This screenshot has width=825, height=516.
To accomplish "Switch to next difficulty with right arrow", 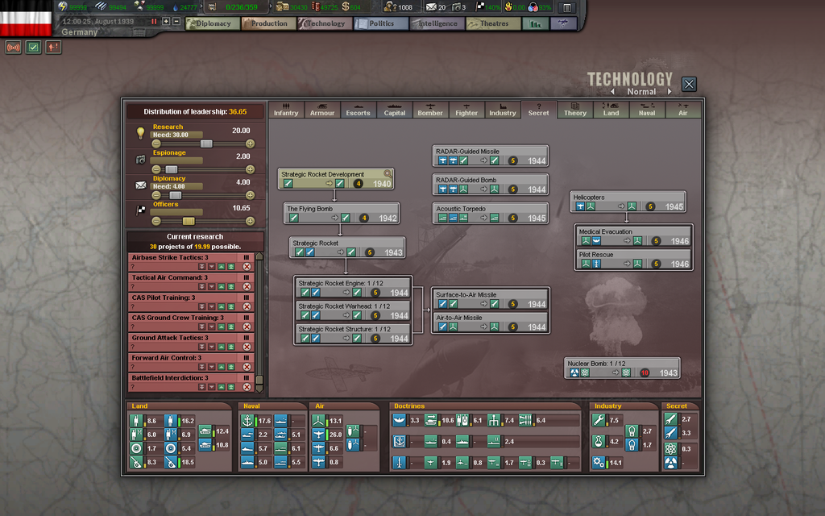I will 670,92.
